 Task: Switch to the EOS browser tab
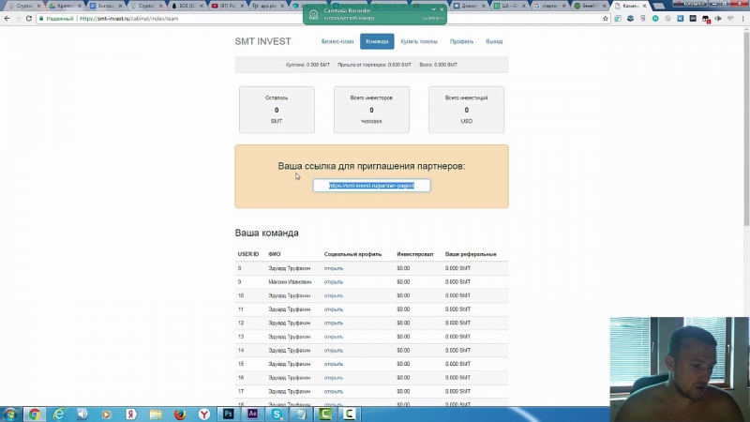click(187, 6)
